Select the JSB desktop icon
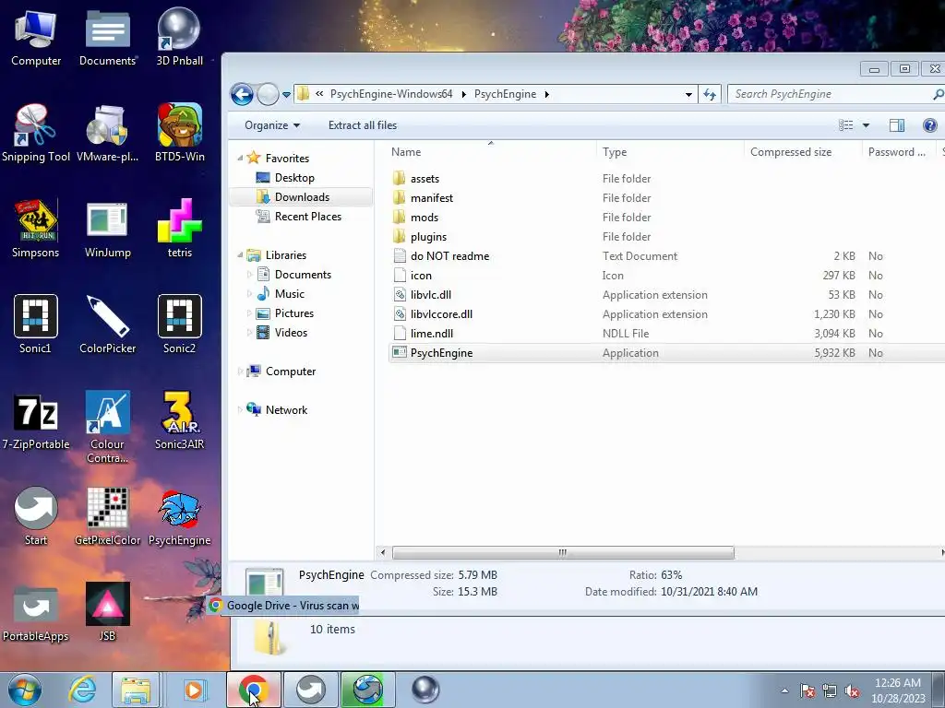This screenshot has width=945, height=708. 107,612
